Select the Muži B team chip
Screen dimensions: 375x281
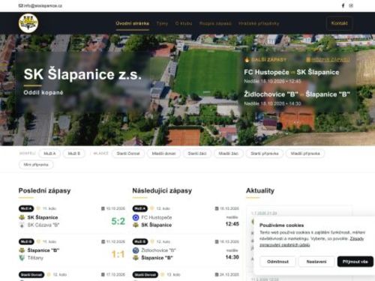(x=74, y=154)
